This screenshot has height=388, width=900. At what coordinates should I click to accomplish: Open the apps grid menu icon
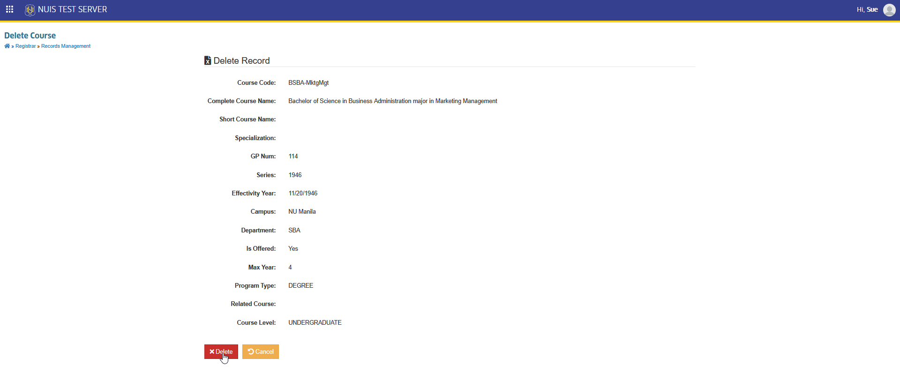click(9, 9)
